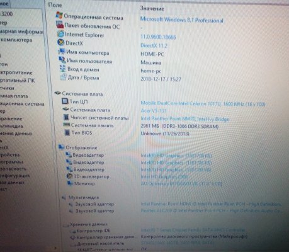Click the Пакет обновления ОС icon
This screenshot has height=252, width=289.
60,25
